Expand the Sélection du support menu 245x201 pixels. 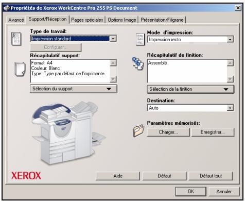[x=74, y=89]
